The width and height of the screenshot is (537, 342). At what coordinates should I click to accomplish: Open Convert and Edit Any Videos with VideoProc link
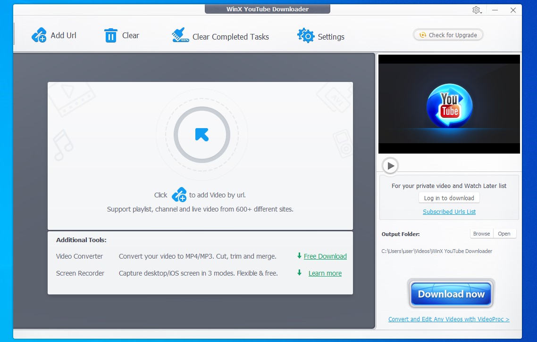tap(449, 319)
